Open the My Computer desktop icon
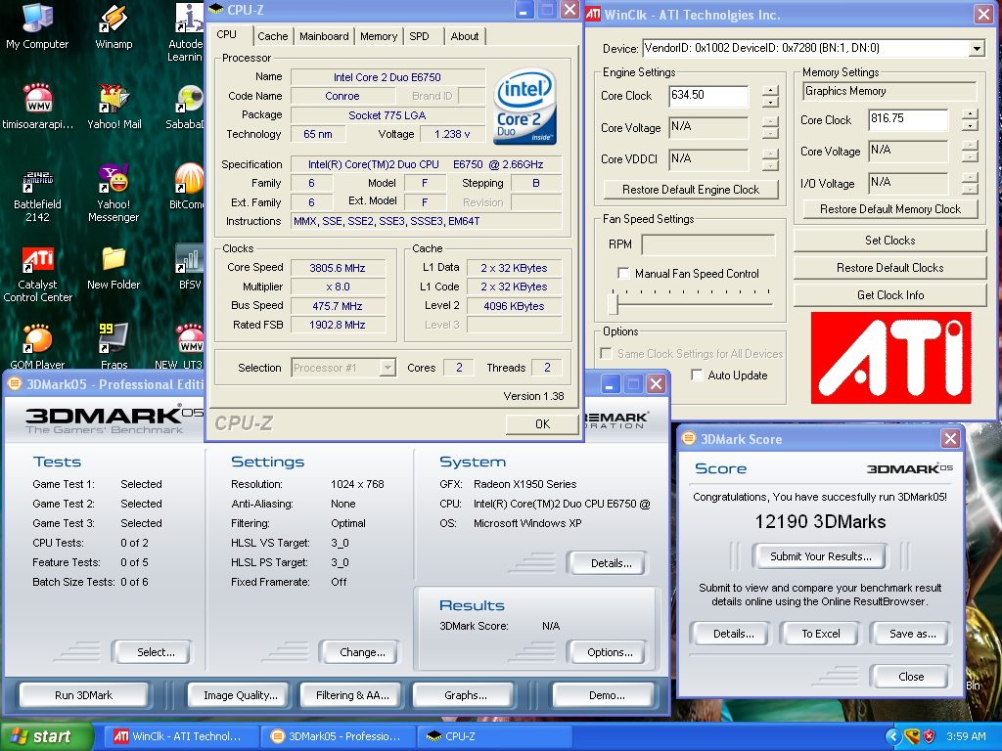Image resolution: width=1002 pixels, height=751 pixels. tap(37, 26)
